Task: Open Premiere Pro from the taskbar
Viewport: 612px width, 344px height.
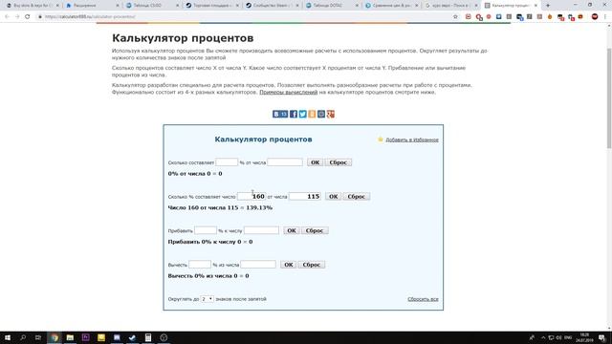Action: click(x=85, y=337)
